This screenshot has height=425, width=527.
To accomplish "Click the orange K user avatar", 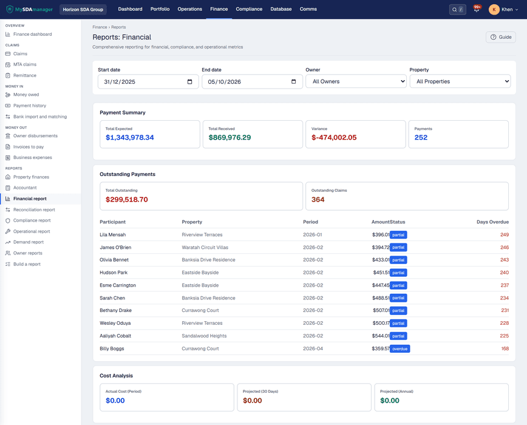I will tap(494, 9).
